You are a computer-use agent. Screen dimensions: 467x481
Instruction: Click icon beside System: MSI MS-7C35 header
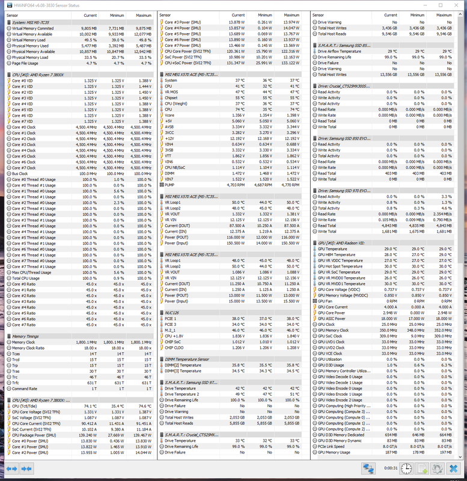(x=9, y=22)
